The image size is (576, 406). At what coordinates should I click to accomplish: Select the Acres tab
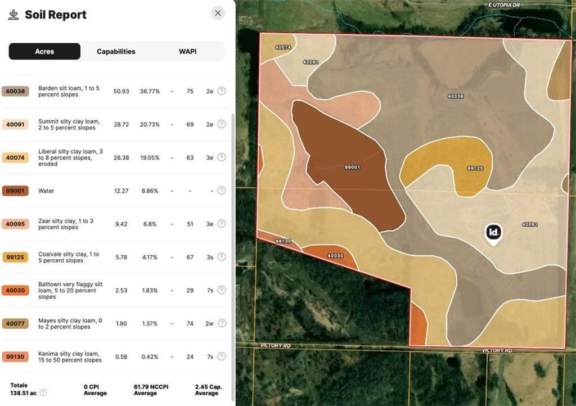pyautogui.click(x=44, y=51)
